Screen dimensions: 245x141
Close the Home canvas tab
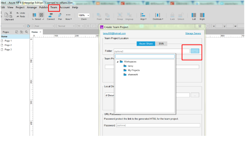coord(40,32)
